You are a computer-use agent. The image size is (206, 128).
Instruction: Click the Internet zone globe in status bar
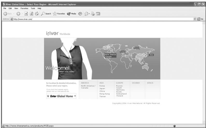pyautogui.click(x=174, y=126)
